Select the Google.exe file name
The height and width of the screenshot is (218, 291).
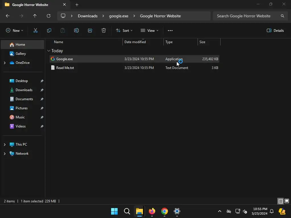pyautogui.click(x=65, y=59)
